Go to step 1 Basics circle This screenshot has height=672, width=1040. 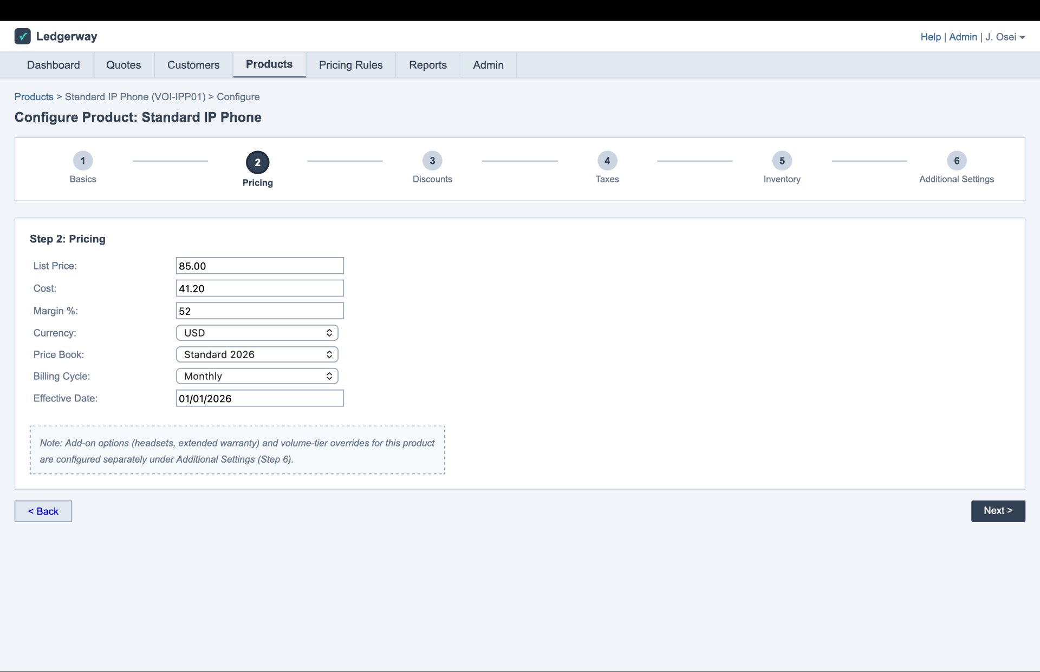[83, 161]
